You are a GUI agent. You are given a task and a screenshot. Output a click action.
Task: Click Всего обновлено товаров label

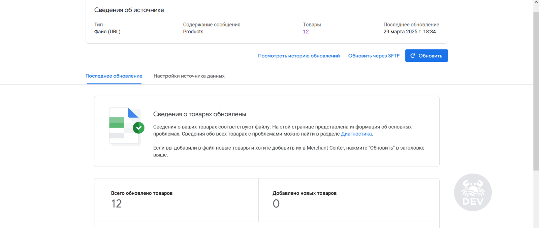pos(142,193)
